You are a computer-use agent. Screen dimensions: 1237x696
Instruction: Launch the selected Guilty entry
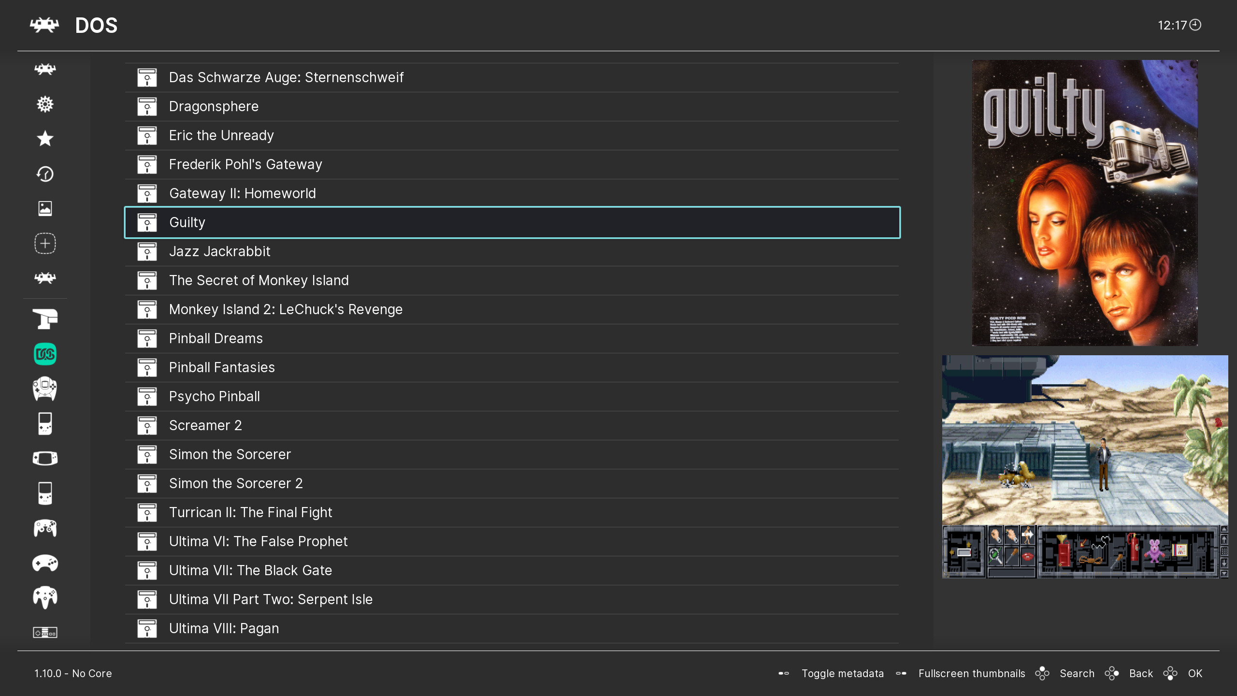(512, 222)
